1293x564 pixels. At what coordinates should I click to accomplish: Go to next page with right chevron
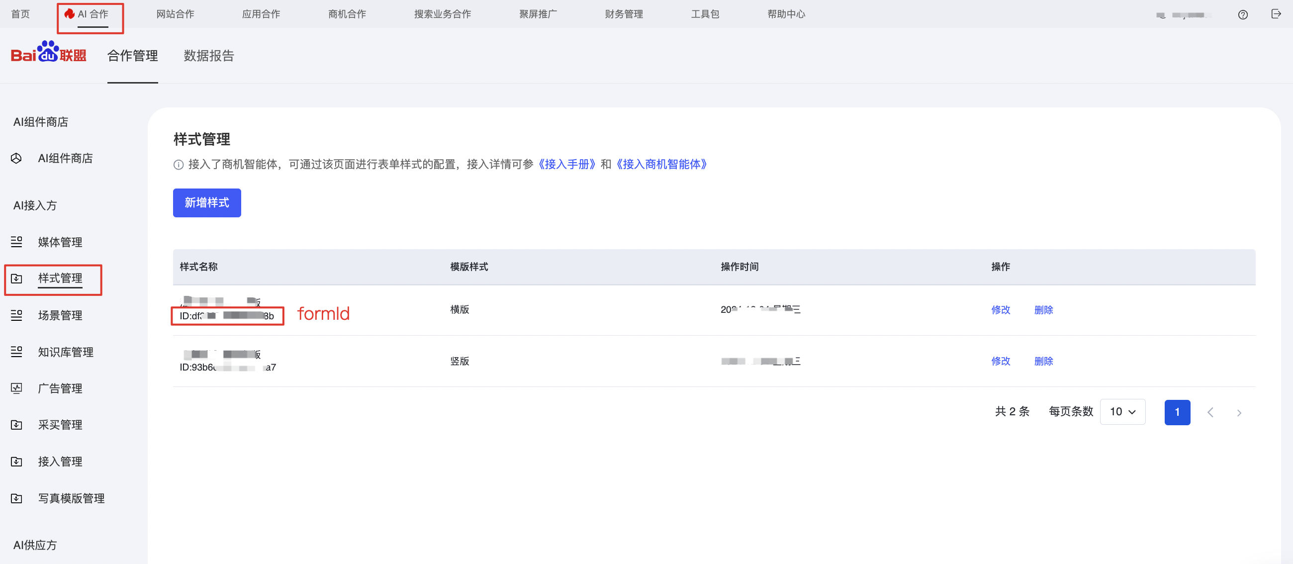pos(1239,412)
